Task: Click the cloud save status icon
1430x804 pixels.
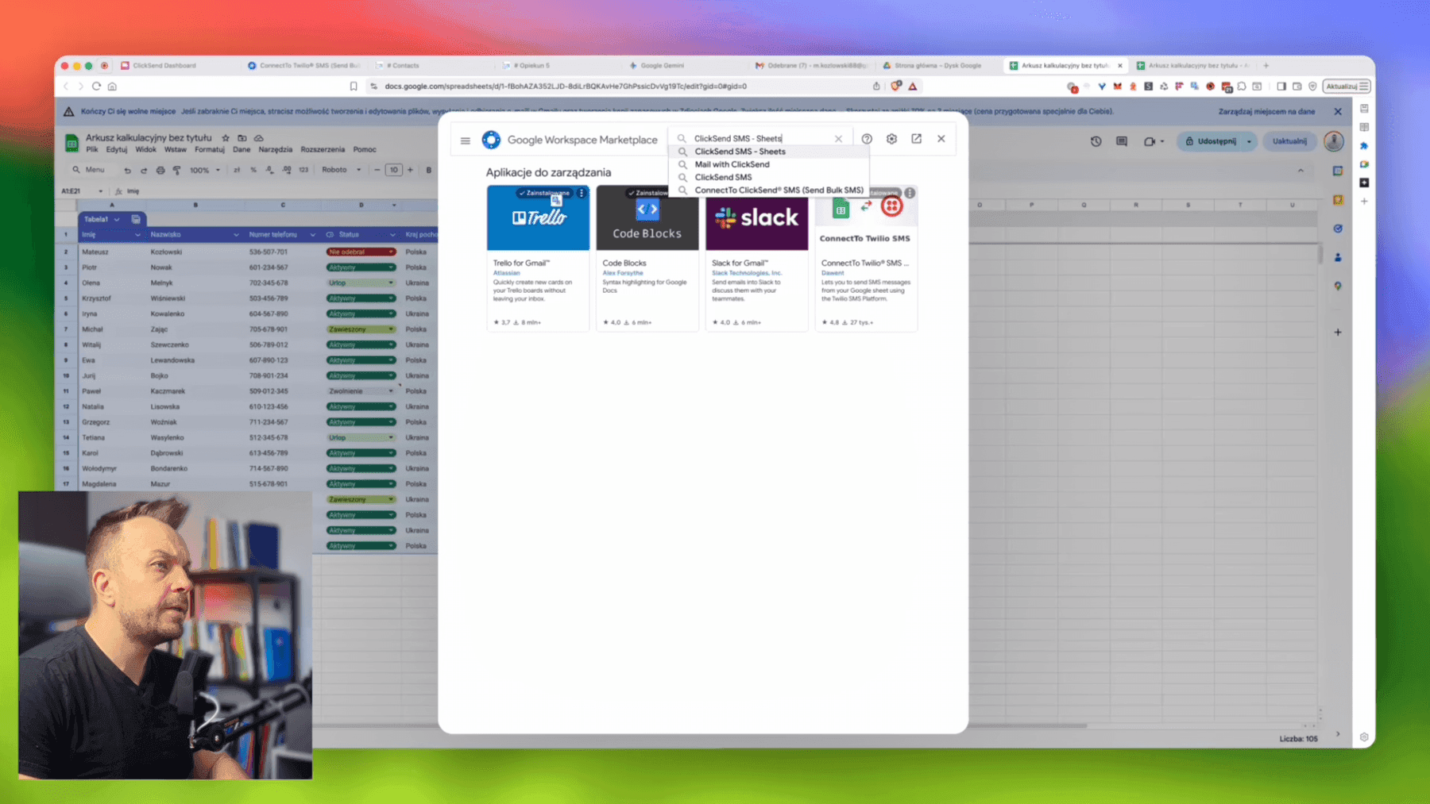Action: 259,137
